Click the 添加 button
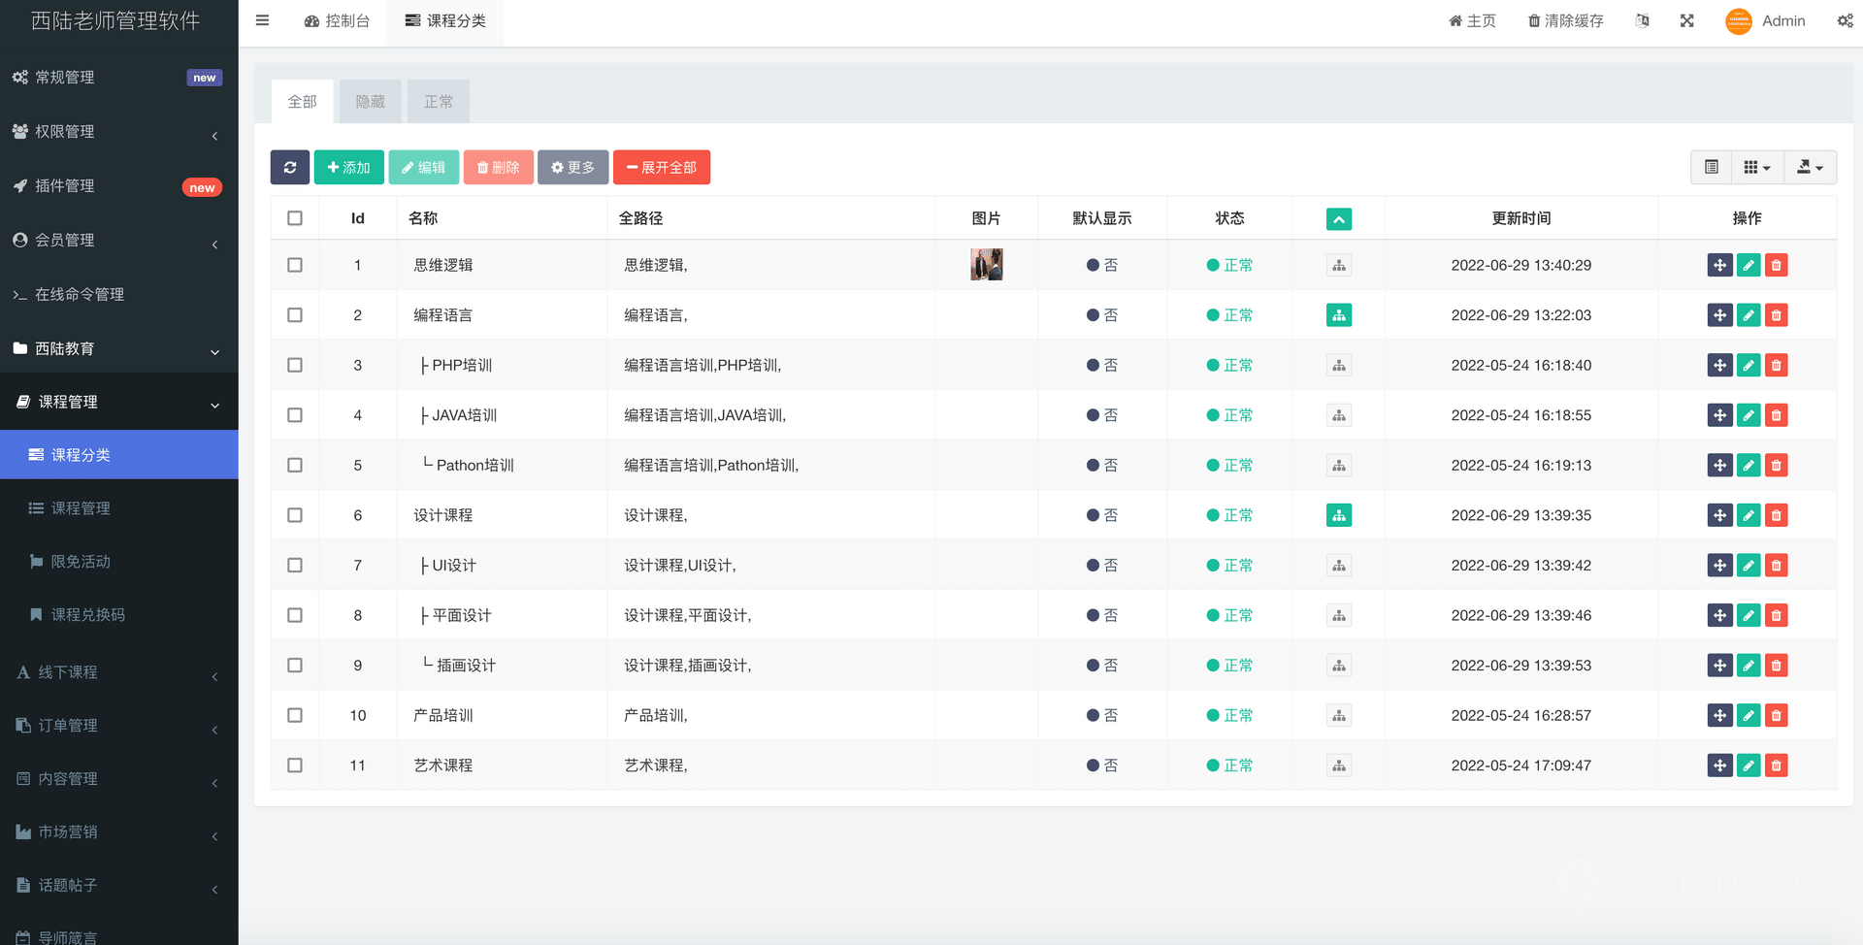 pos(349,167)
